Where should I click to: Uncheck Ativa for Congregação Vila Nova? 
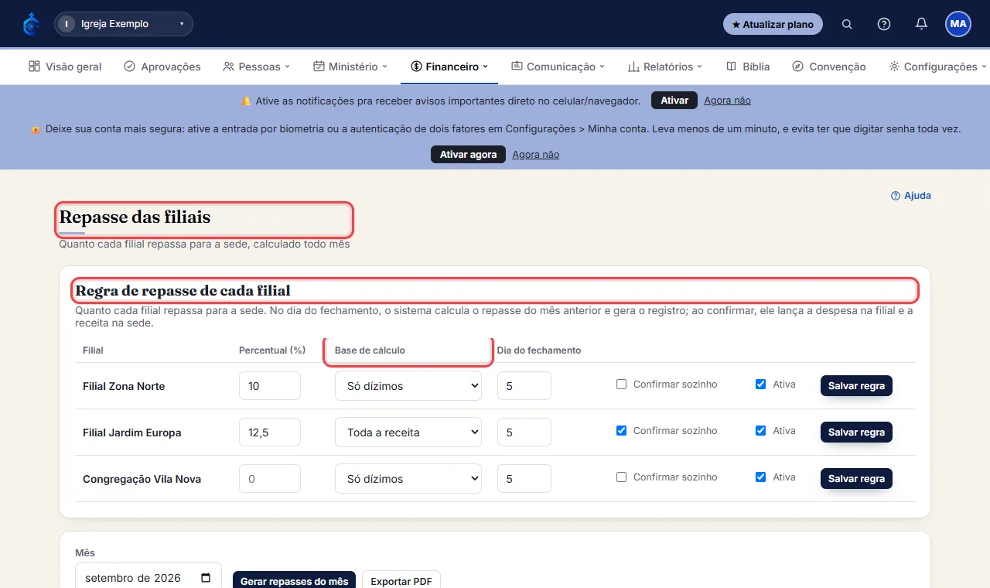[760, 477]
